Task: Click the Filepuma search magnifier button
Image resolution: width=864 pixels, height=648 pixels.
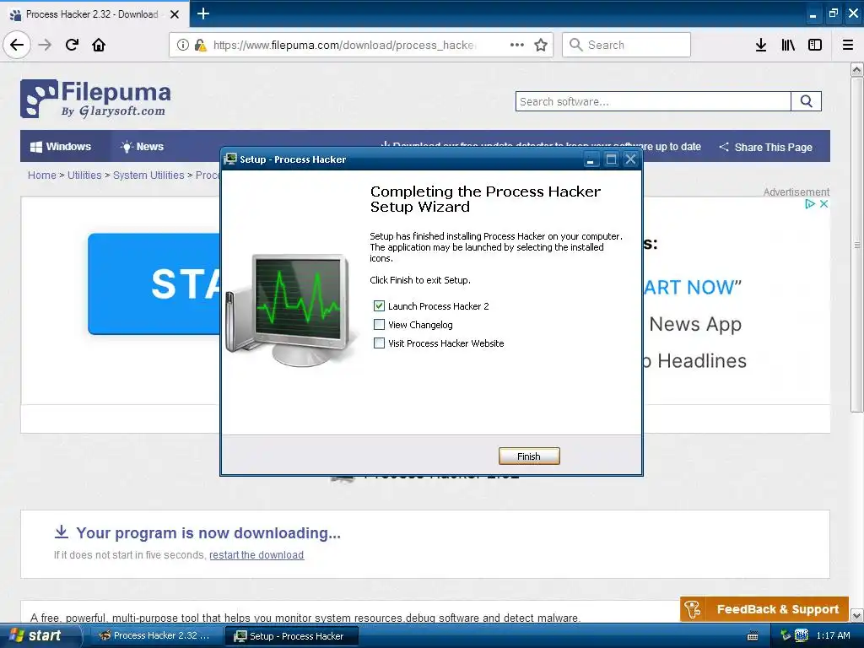Action: click(x=806, y=101)
